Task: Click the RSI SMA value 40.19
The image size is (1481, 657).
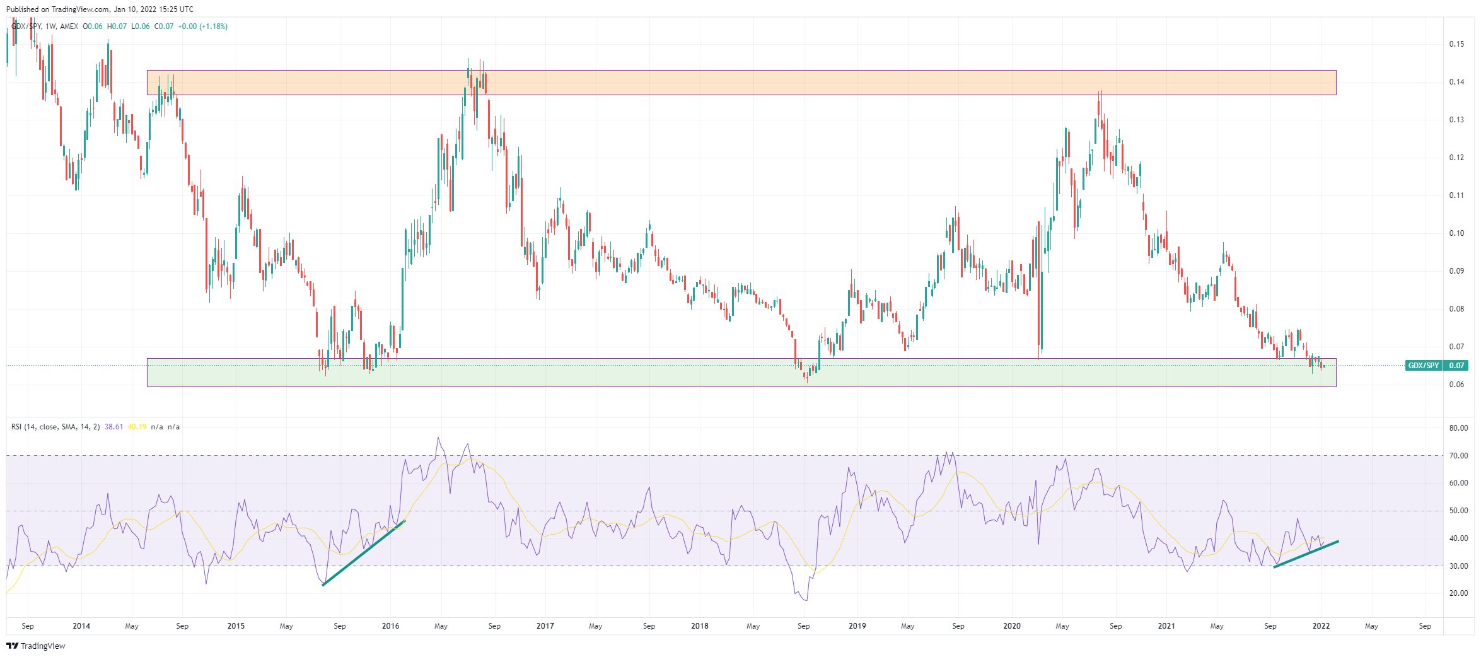Action: [137, 427]
